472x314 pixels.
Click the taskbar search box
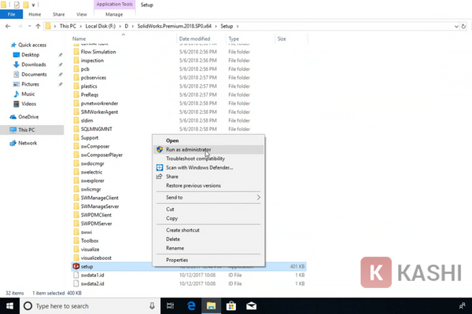click(x=90, y=306)
